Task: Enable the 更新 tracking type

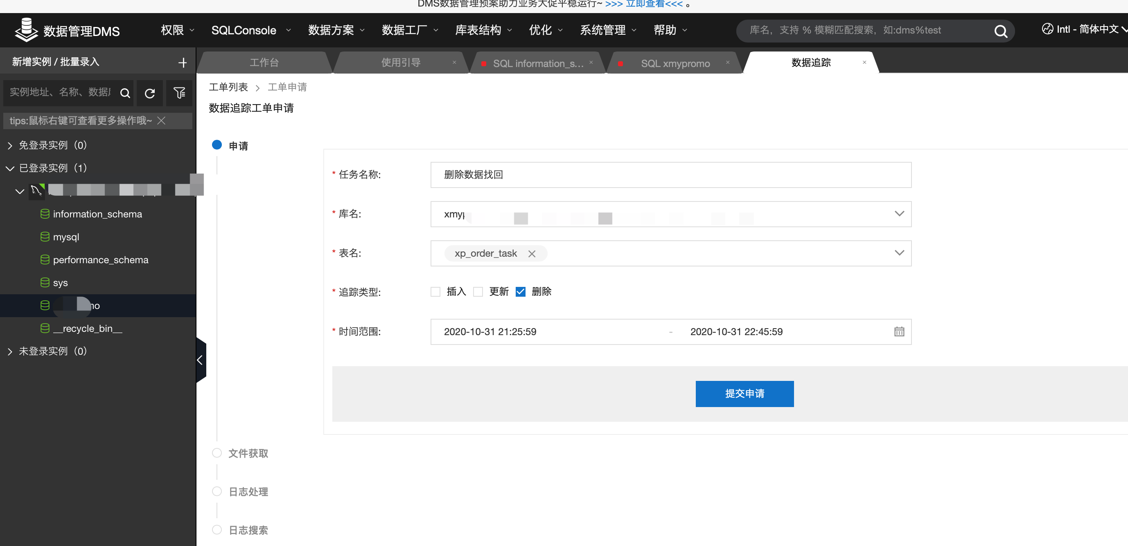Action: [x=478, y=291]
